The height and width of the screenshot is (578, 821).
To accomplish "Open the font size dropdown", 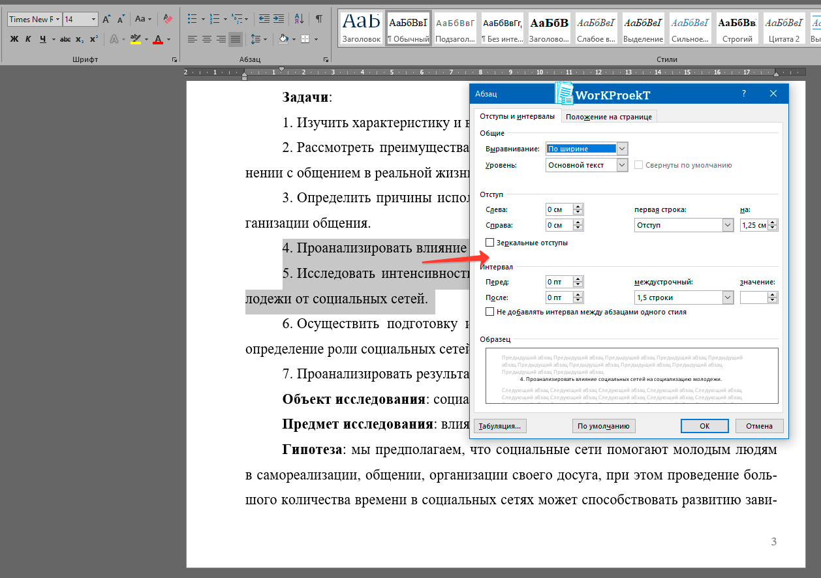I will pyautogui.click(x=93, y=19).
